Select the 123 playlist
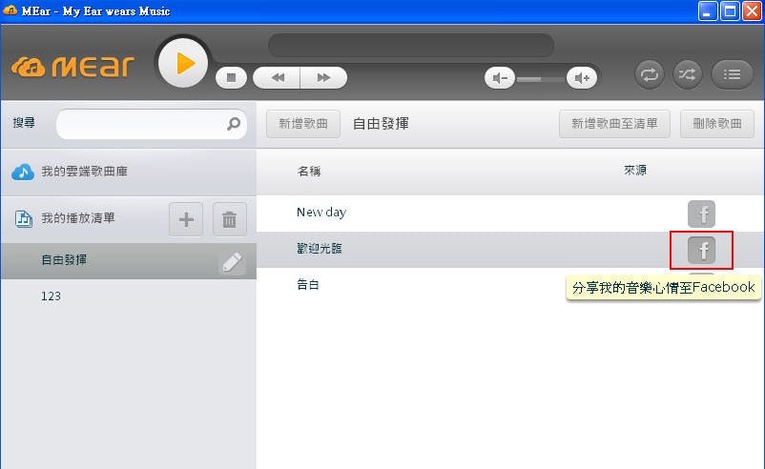The height and width of the screenshot is (469, 765). [52, 296]
